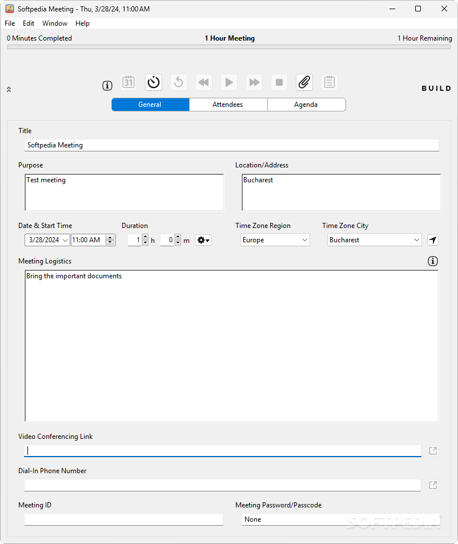Screen dimensions: 458x544
Task: Open the video conferencing link externally
Action: tap(433, 451)
